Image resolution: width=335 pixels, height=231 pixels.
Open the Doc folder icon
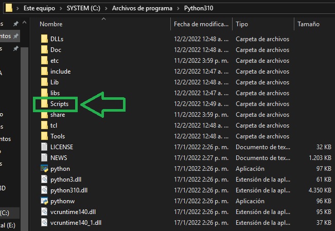click(x=44, y=49)
